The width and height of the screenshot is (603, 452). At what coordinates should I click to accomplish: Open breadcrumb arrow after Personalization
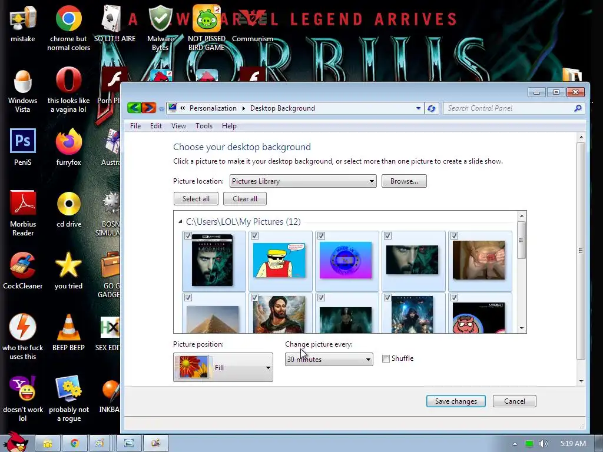click(x=243, y=108)
